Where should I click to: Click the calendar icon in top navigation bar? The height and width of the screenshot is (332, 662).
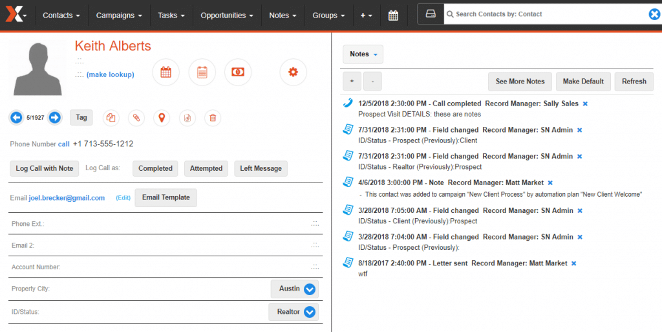(393, 15)
